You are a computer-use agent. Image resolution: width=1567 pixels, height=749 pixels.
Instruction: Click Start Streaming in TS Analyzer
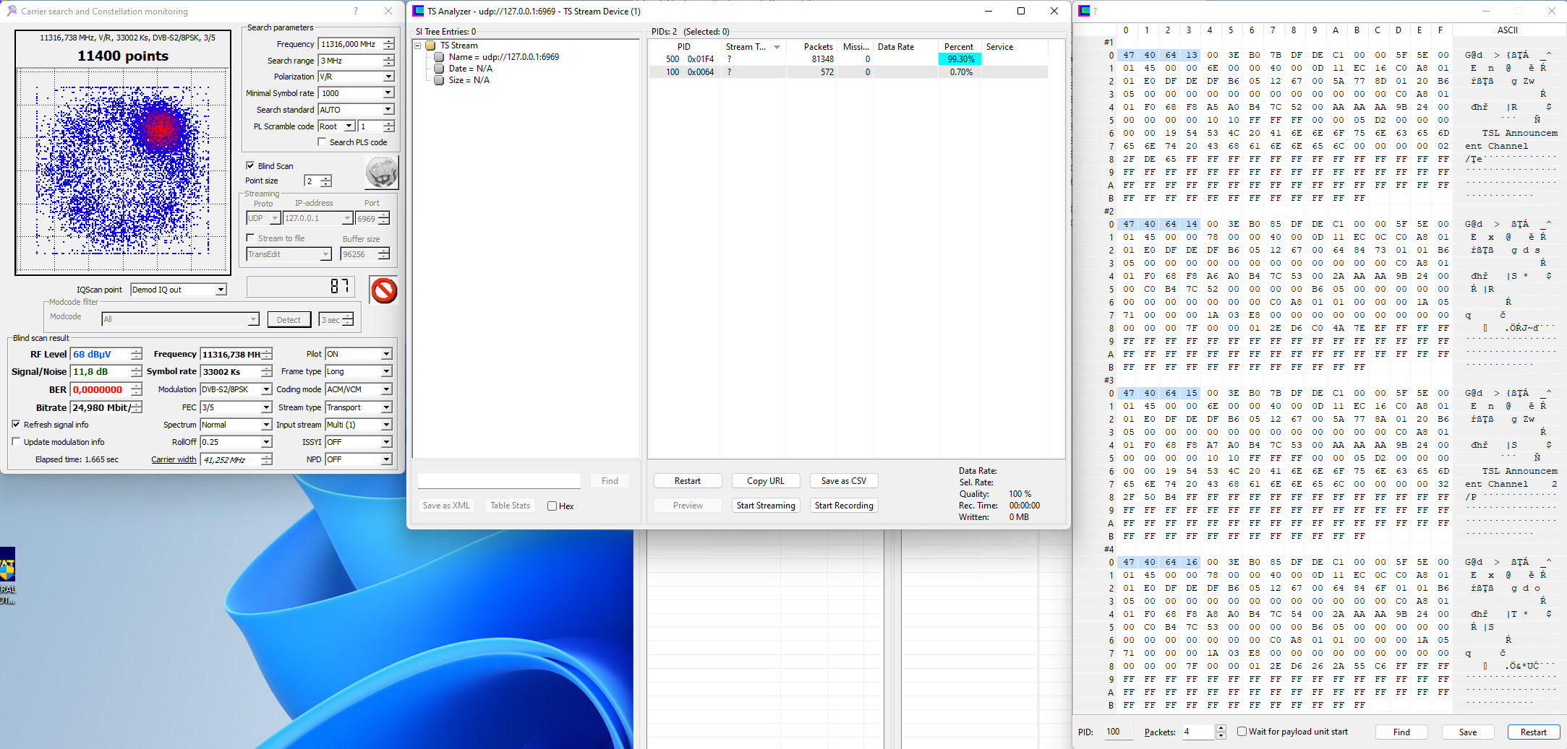click(766, 506)
